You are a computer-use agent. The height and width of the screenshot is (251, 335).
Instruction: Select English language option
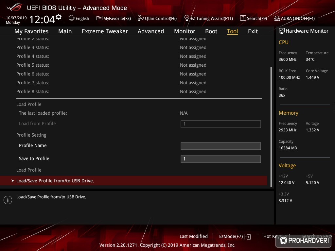click(82, 19)
